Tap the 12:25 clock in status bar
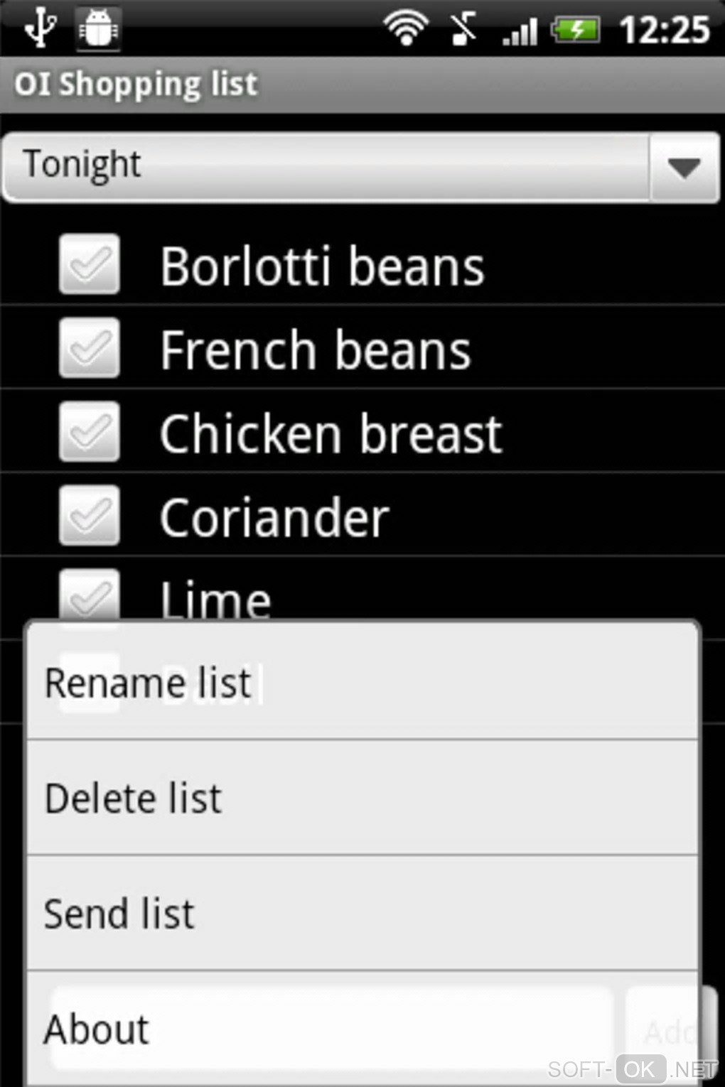 pyautogui.click(x=664, y=30)
